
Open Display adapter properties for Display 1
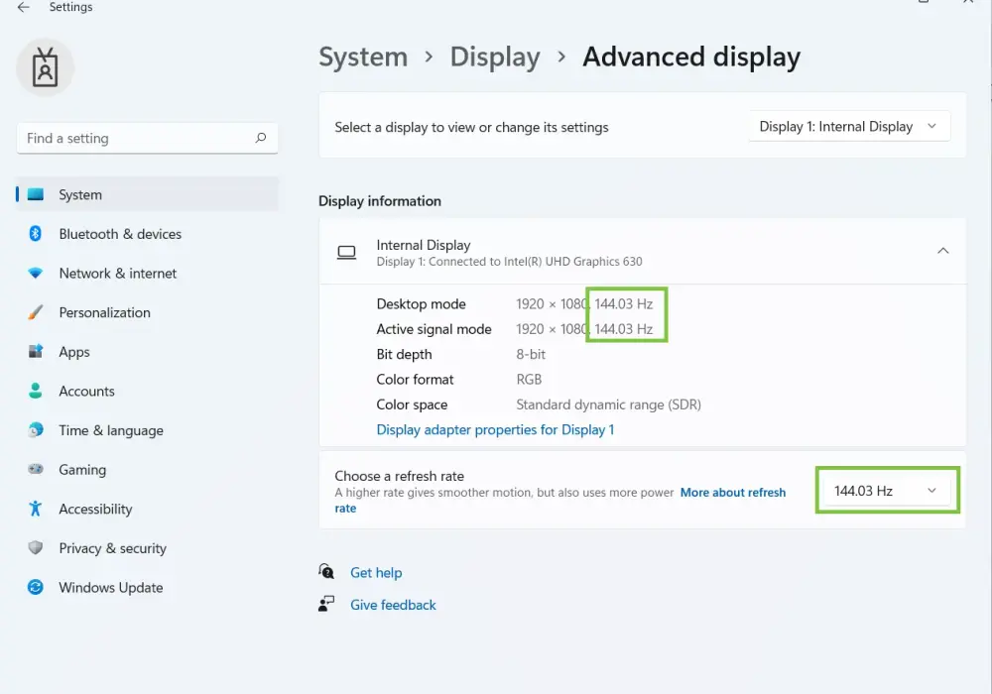(x=495, y=430)
